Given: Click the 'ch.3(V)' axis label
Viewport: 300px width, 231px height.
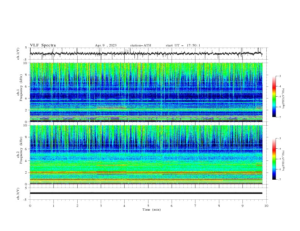Looking at the screenshot, I should pos(18,194).
